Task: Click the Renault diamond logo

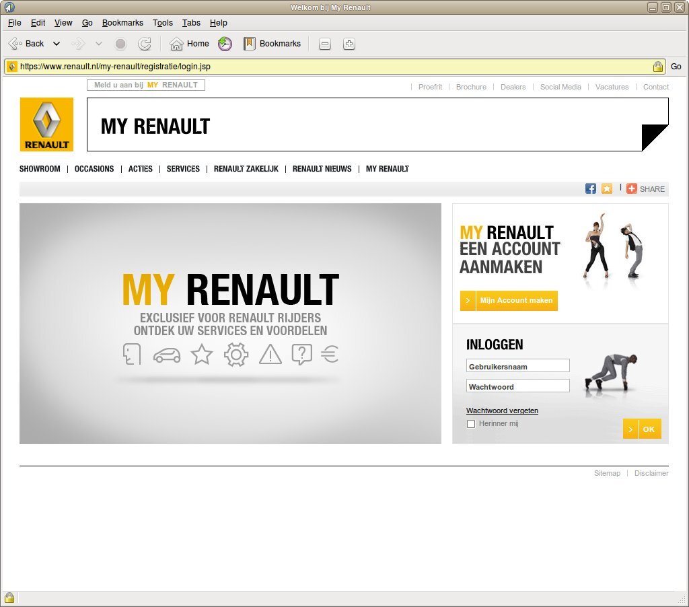Action: [46, 124]
